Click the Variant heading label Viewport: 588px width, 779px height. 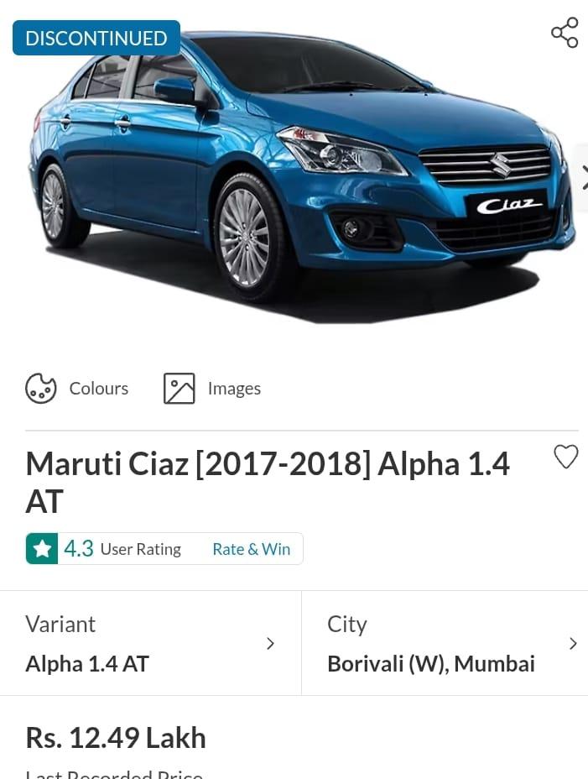tap(60, 624)
